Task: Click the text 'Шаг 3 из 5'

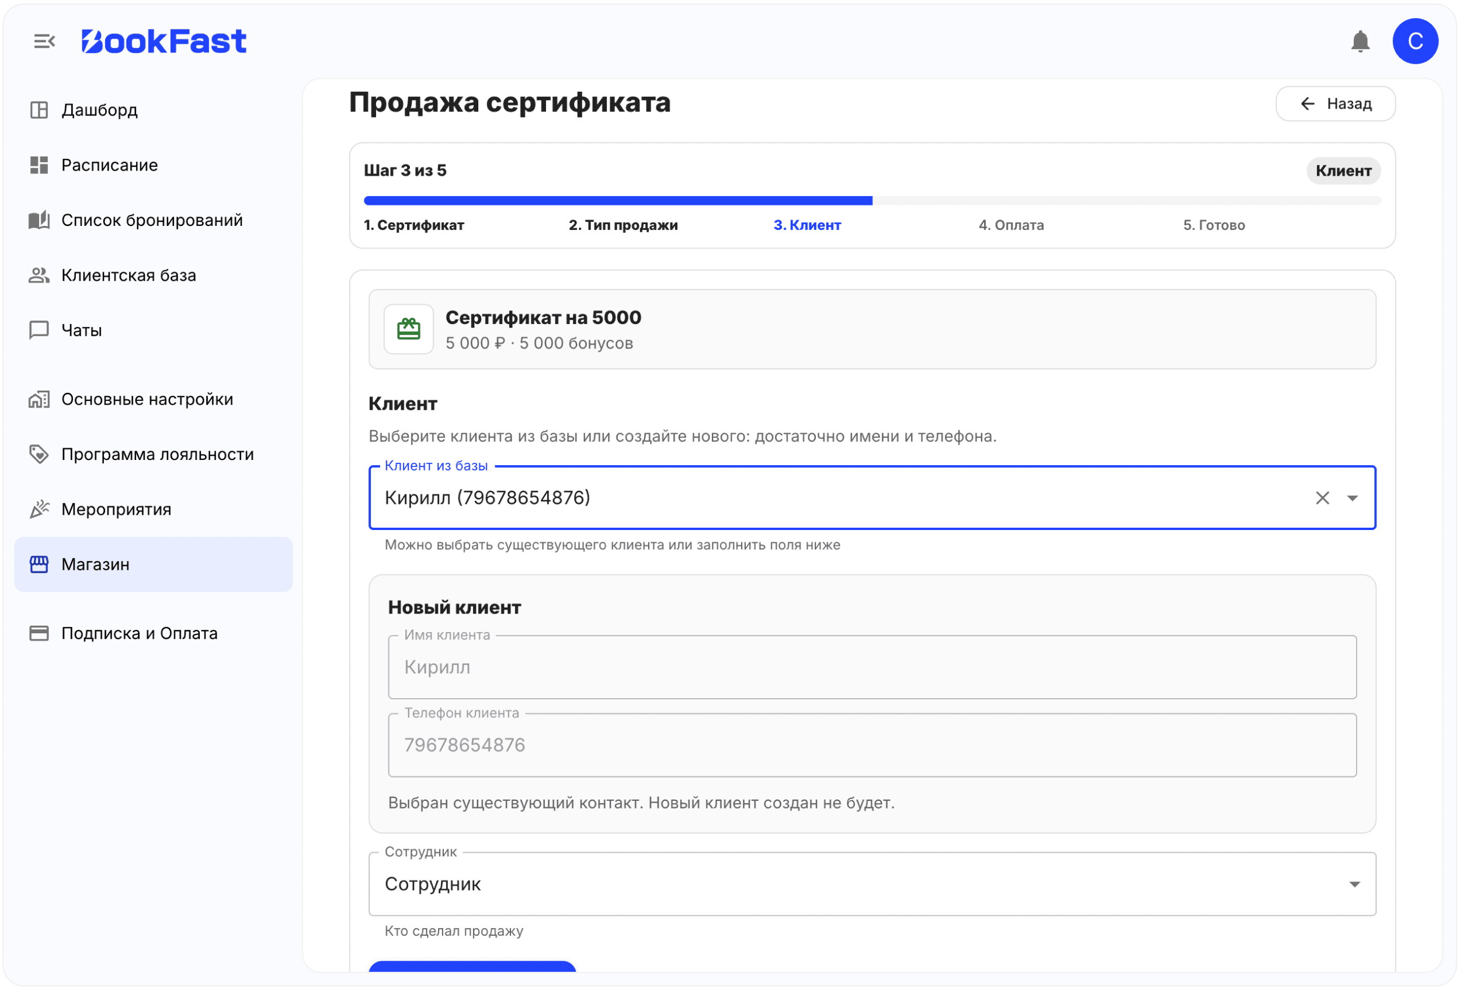Action: tap(405, 170)
